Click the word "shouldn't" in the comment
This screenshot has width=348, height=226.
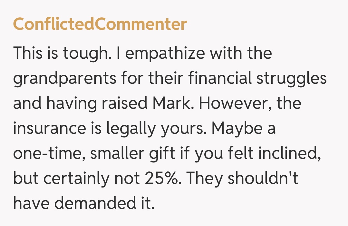tap(263, 179)
